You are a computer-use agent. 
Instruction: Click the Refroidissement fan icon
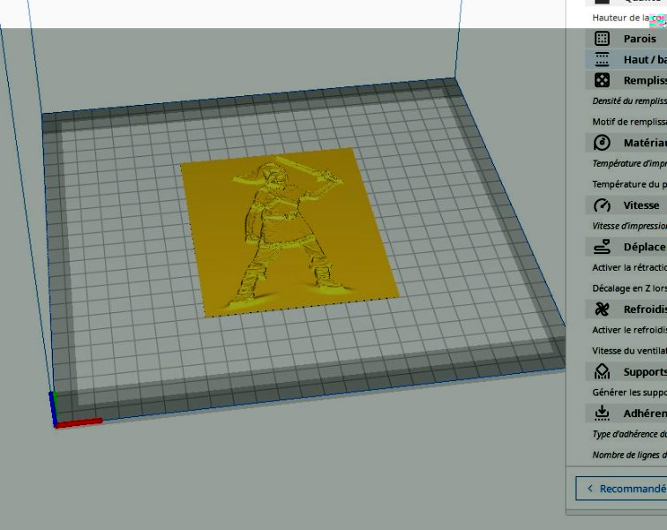(602, 310)
